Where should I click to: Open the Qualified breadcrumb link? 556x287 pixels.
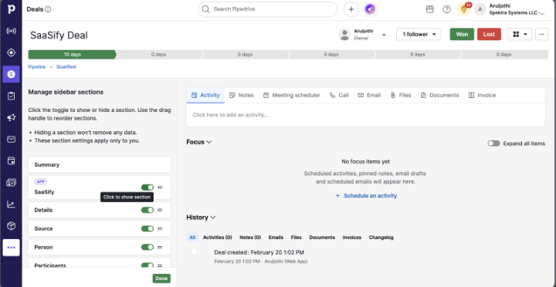pos(66,66)
